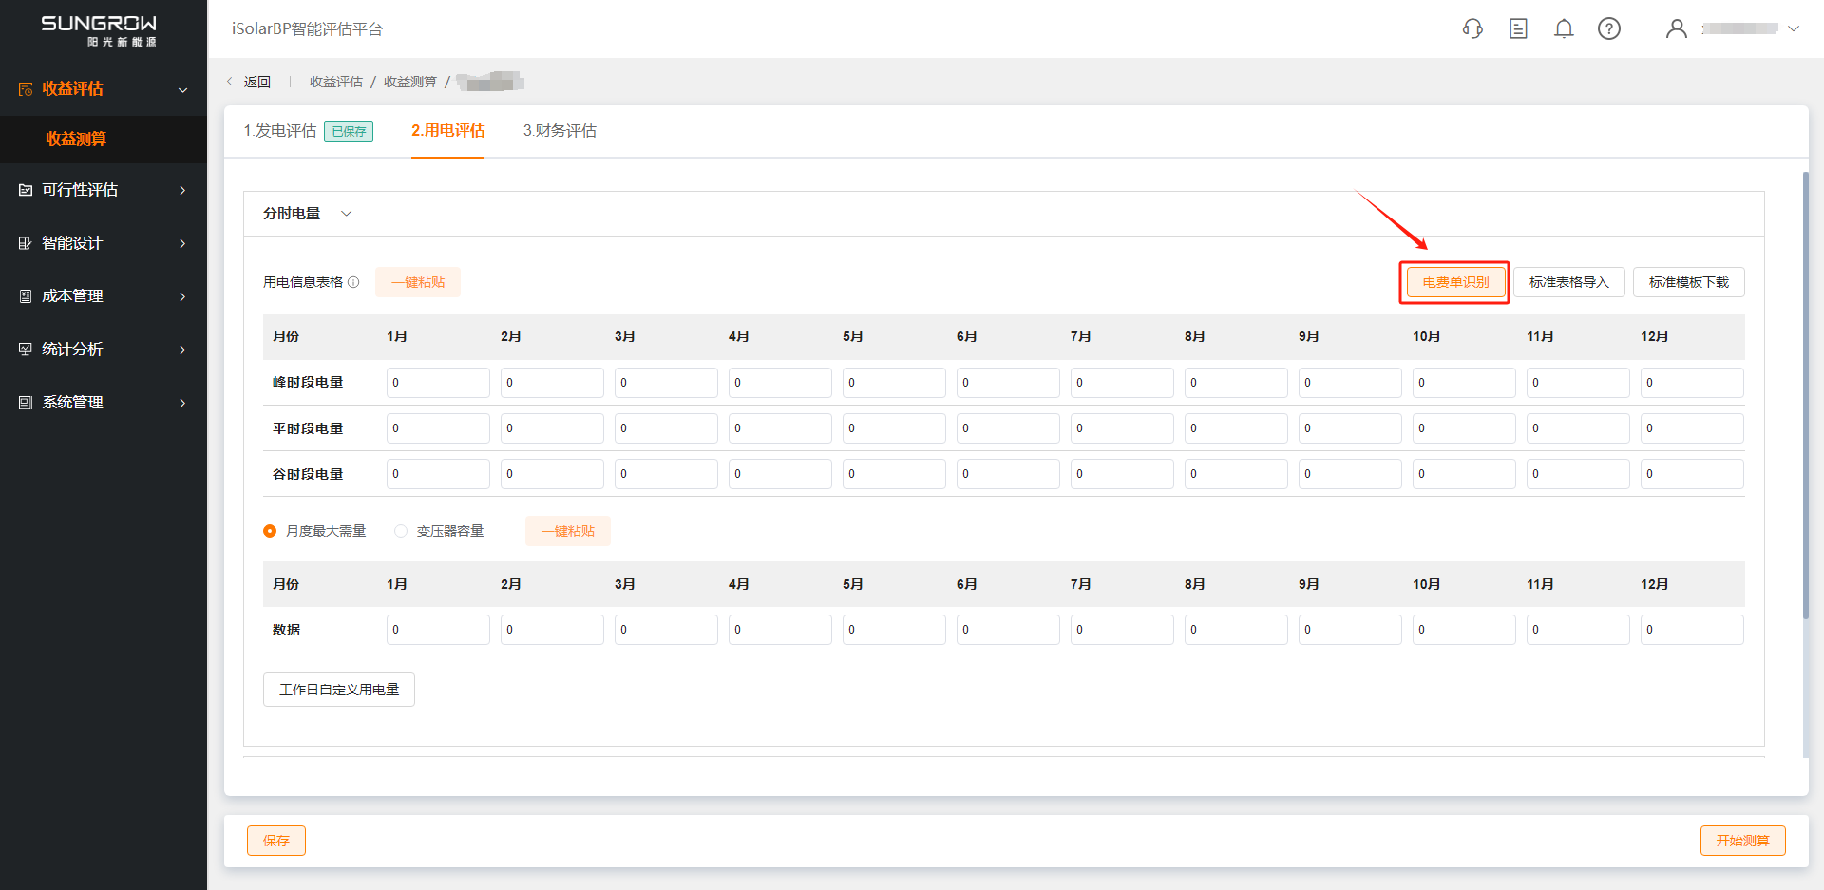Viewport: 1824px width, 890px height.
Task: Select the 变压器容量 radio button
Action: (401, 531)
